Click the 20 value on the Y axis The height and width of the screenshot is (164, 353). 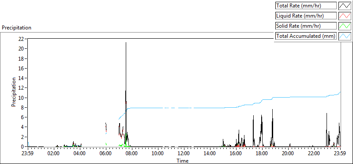[22, 49]
